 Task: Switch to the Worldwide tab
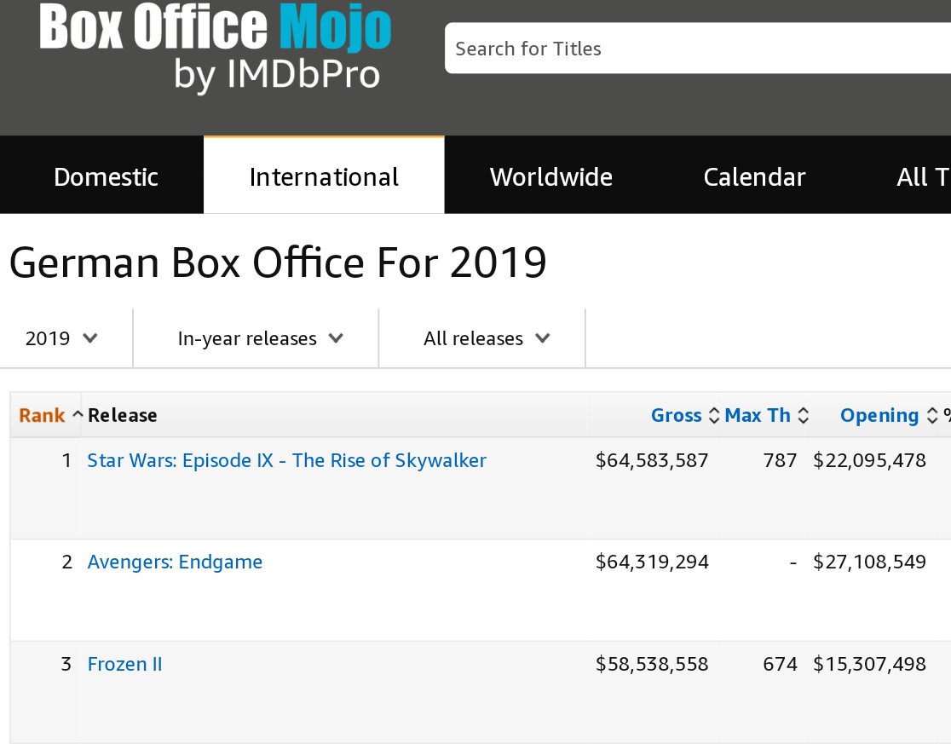point(550,177)
